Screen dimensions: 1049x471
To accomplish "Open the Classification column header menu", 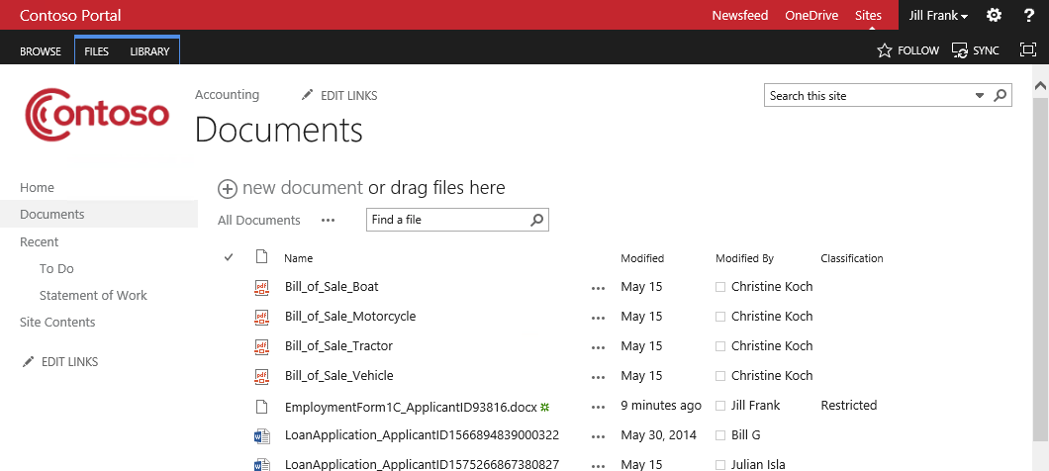I will (852, 258).
